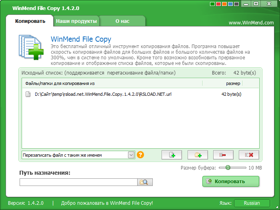The height and width of the screenshot is (210, 280).
Task: Maximize the WinMend File Copy window
Action: [x=256, y=4]
